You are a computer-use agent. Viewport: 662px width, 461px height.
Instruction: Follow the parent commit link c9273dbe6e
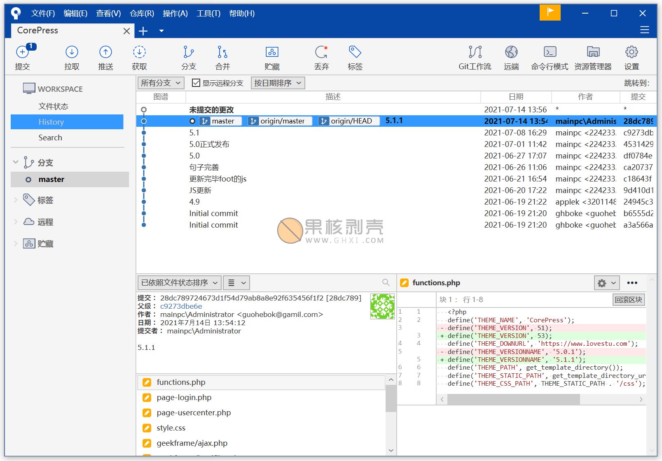coord(181,306)
